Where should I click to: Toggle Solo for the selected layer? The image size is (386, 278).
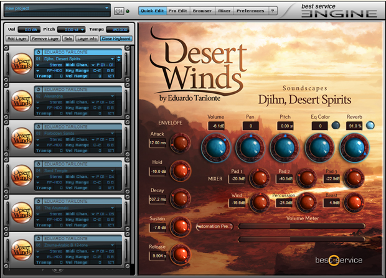(x=68, y=39)
